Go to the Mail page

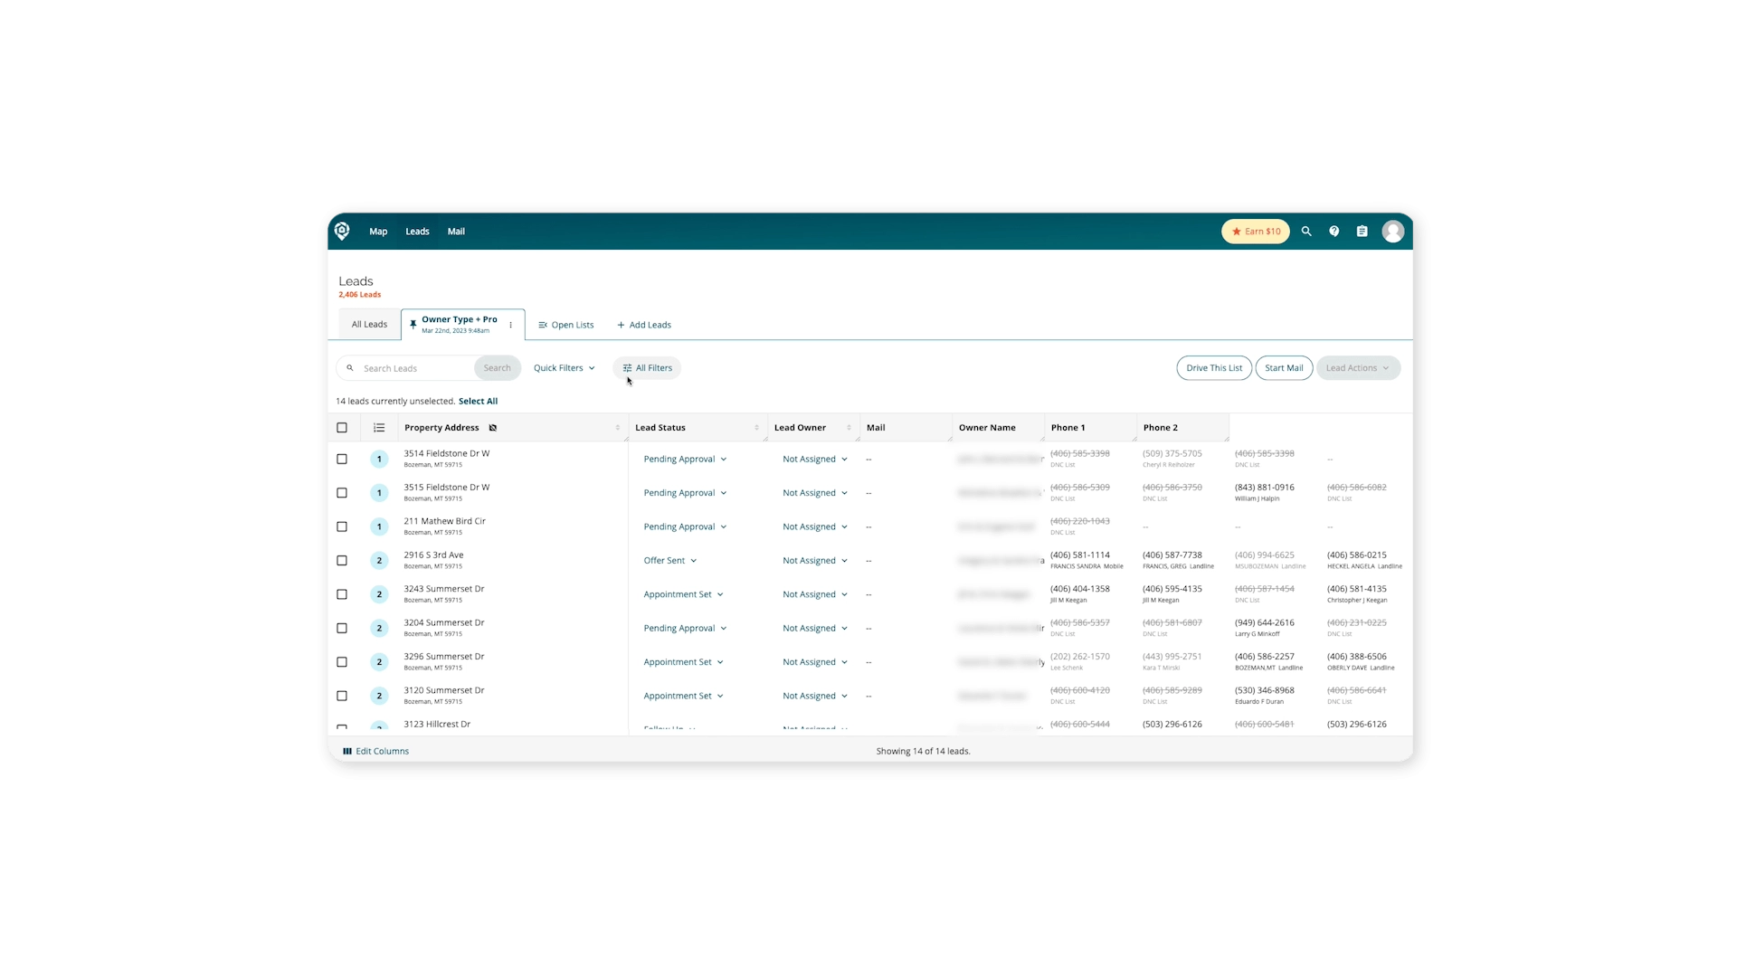tap(456, 232)
